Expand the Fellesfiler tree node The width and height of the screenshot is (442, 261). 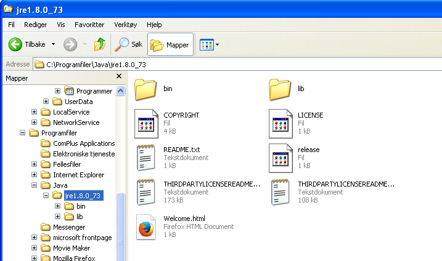point(34,164)
